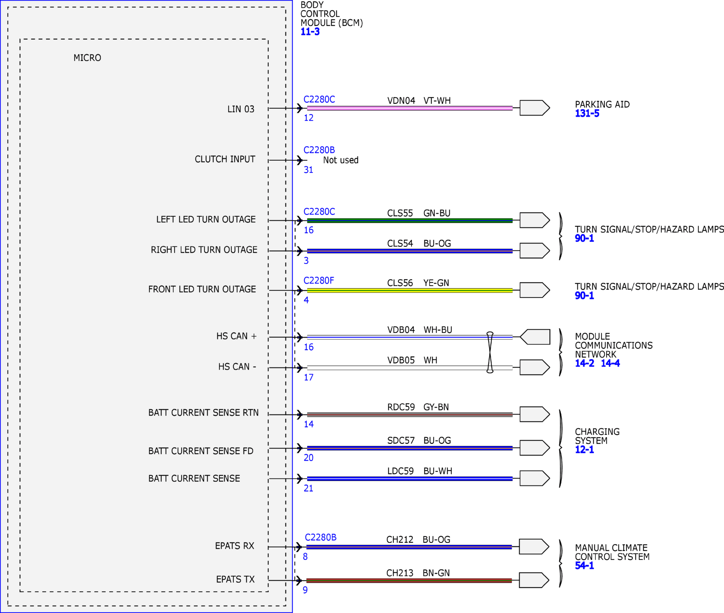Open Module Communications Network link 14-4
The image size is (724, 613).
(610, 364)
